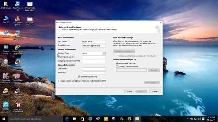The height and width of the screenshot is (122, 218).
Task: Launch Microsoft Edge from the taskbar
Action: (x=67, y=119)
